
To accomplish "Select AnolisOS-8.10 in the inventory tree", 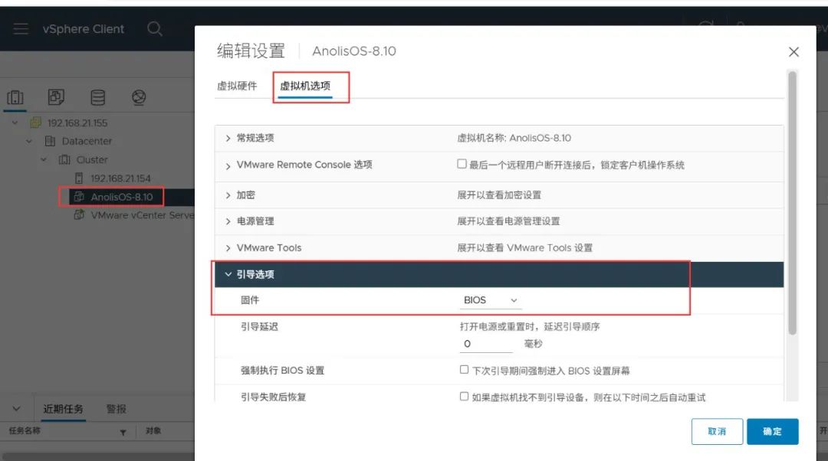I will 122,197.
